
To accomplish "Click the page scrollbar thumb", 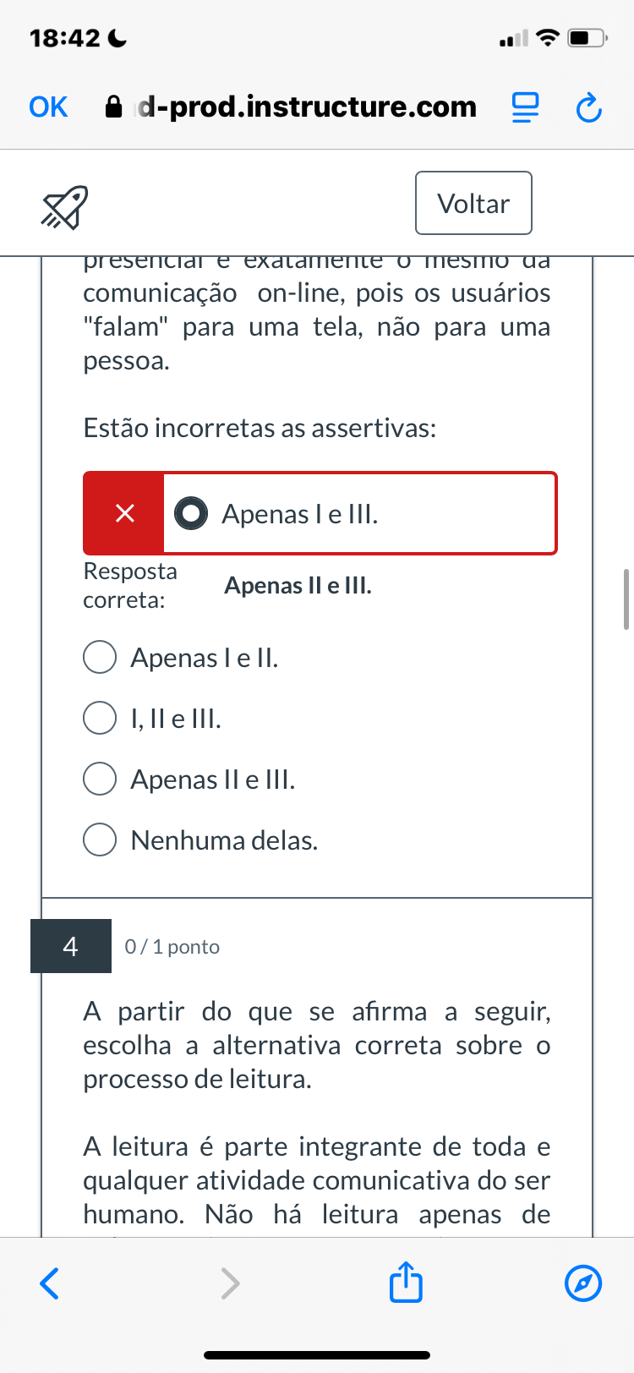I will [626, 599].
